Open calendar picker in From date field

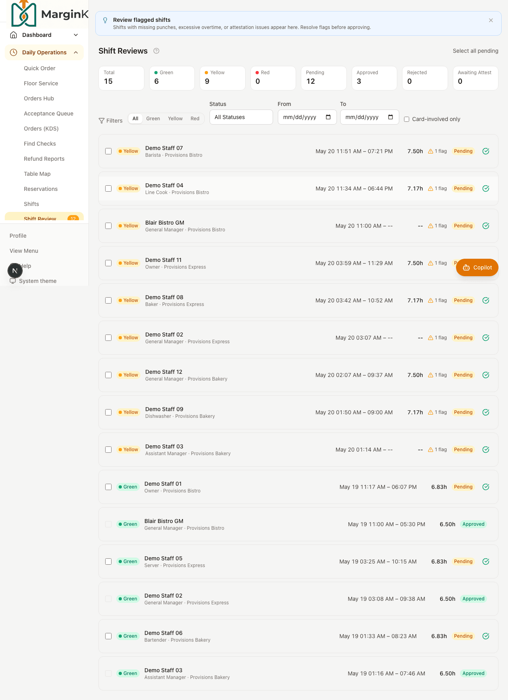328,117
